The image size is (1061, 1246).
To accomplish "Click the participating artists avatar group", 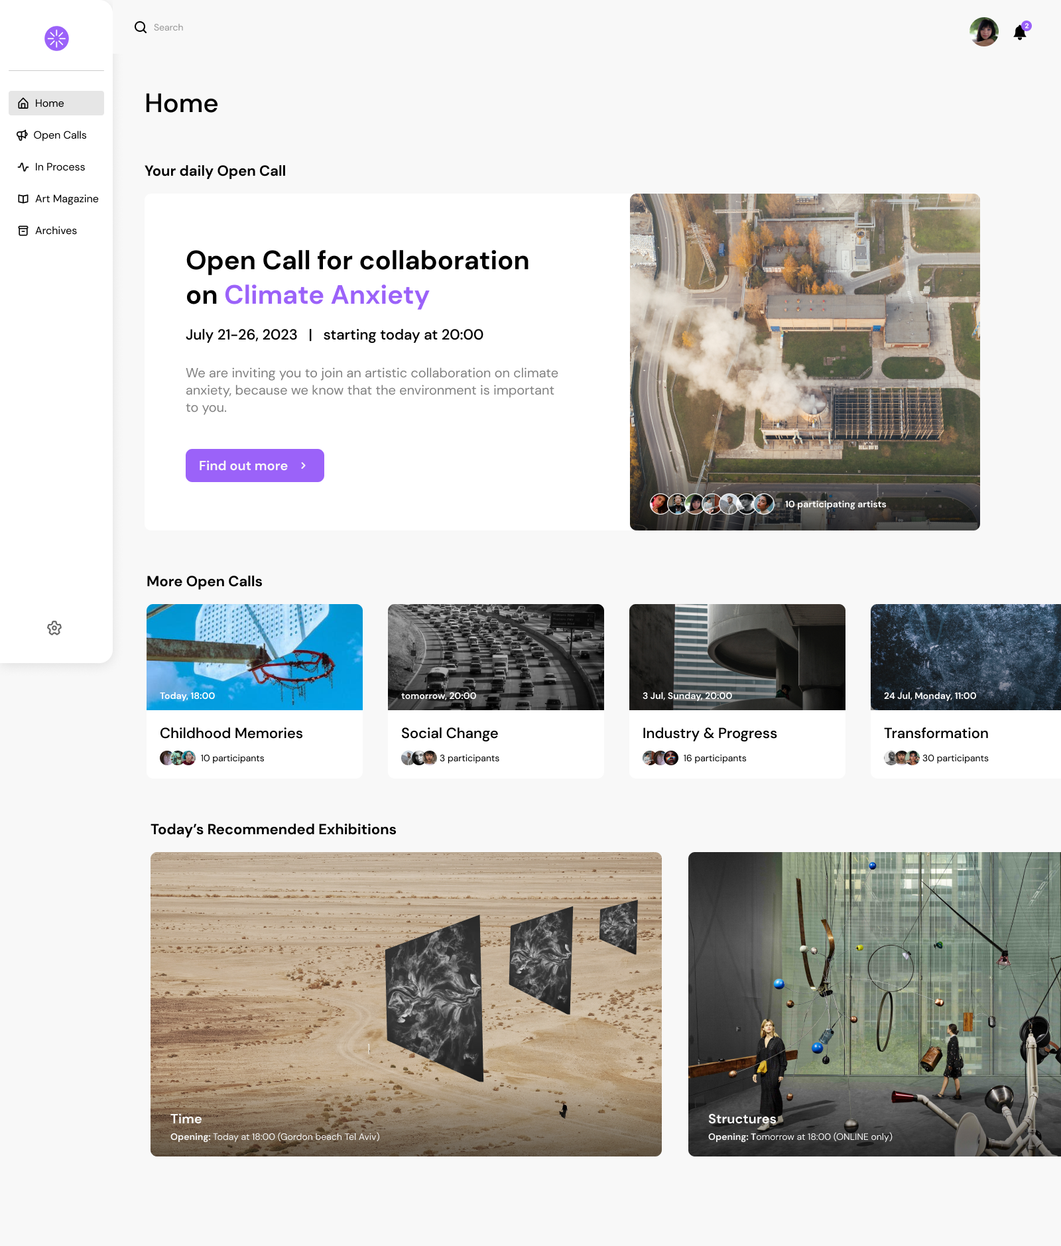I will coord(712,504).
